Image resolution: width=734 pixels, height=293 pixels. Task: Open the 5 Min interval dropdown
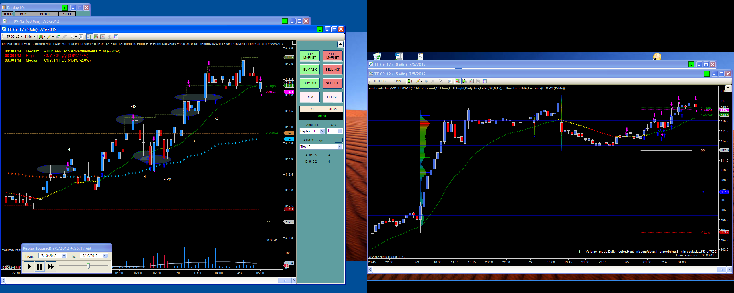[x=30, y=37]
